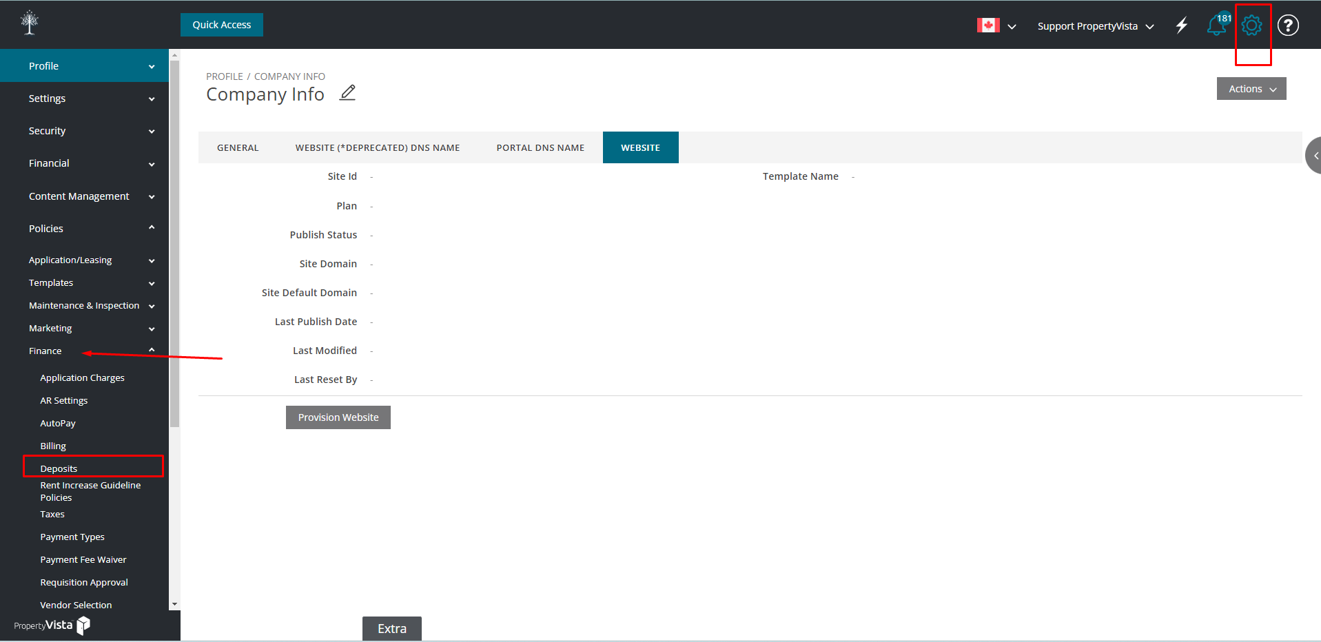Screen dimensions: 1321x642
Task: Expand the Marketing policies group
Action: click(x=84, y=329)
